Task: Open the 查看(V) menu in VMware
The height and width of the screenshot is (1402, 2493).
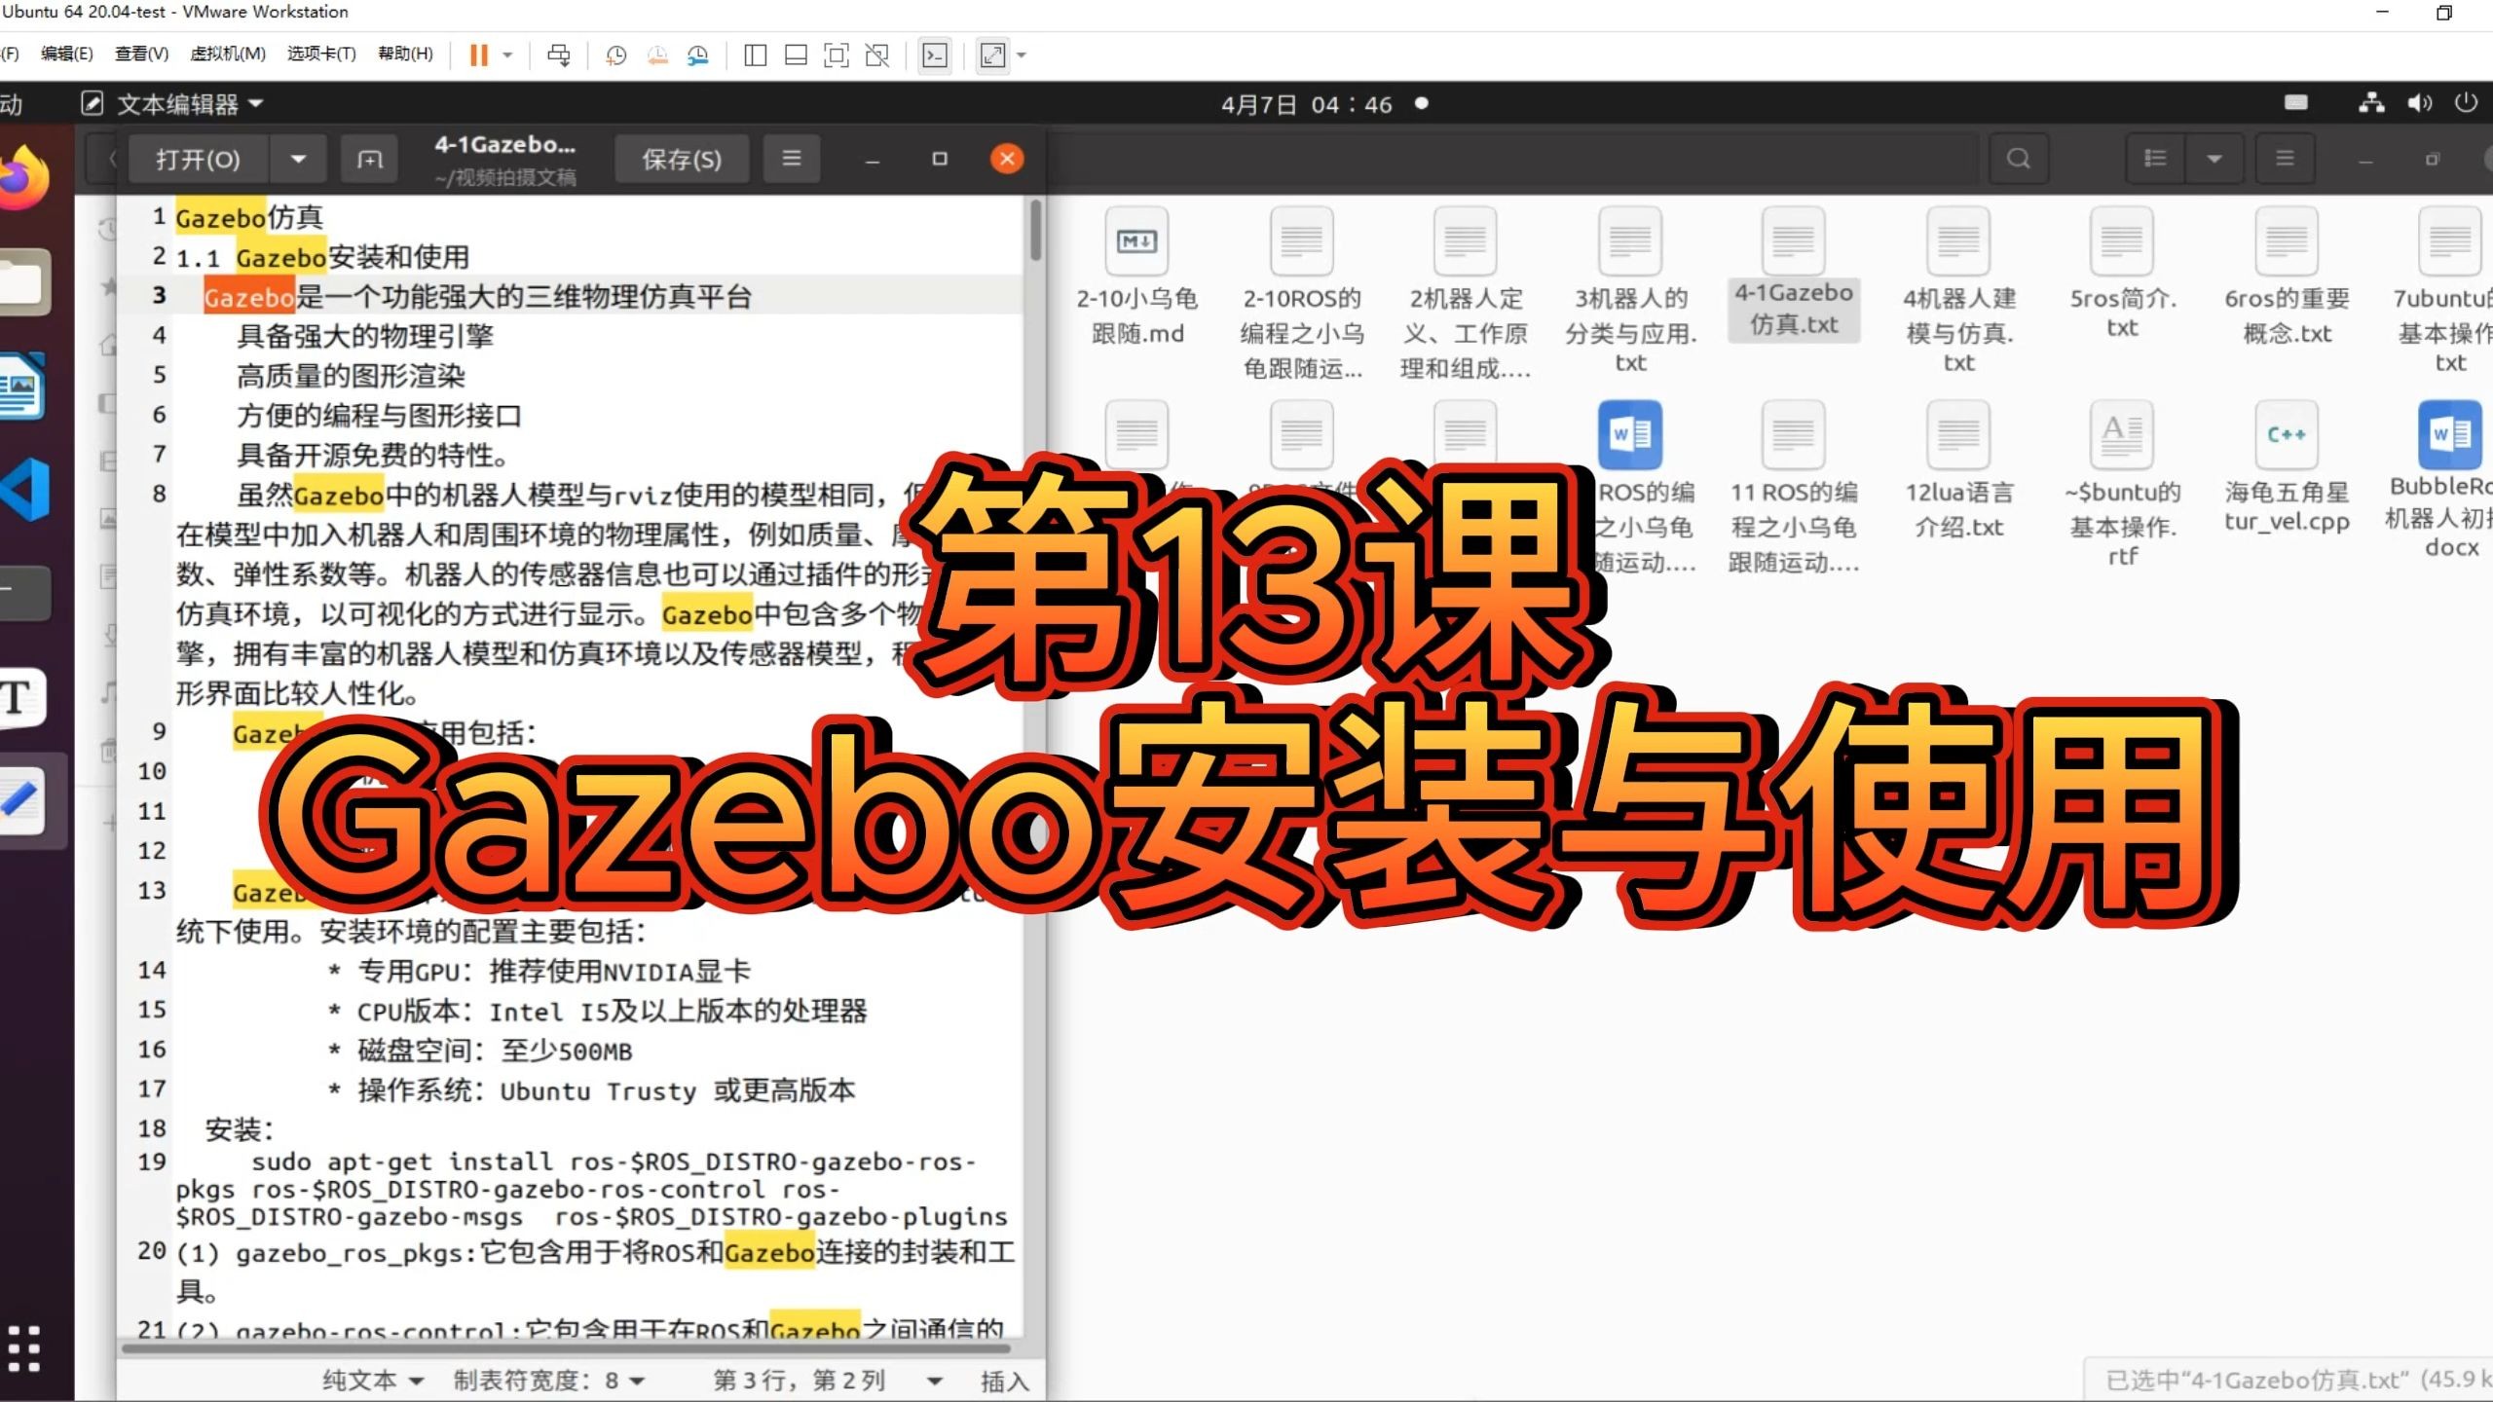Action: click(142, 54)
